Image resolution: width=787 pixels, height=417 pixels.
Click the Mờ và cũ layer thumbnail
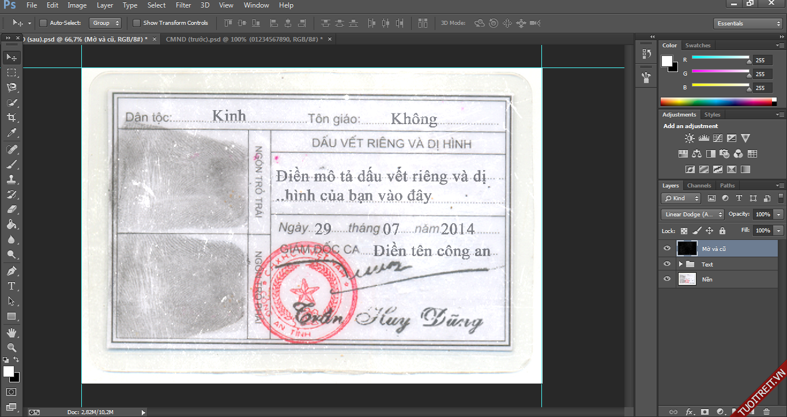pyautogui.click(x=687, y=249)
